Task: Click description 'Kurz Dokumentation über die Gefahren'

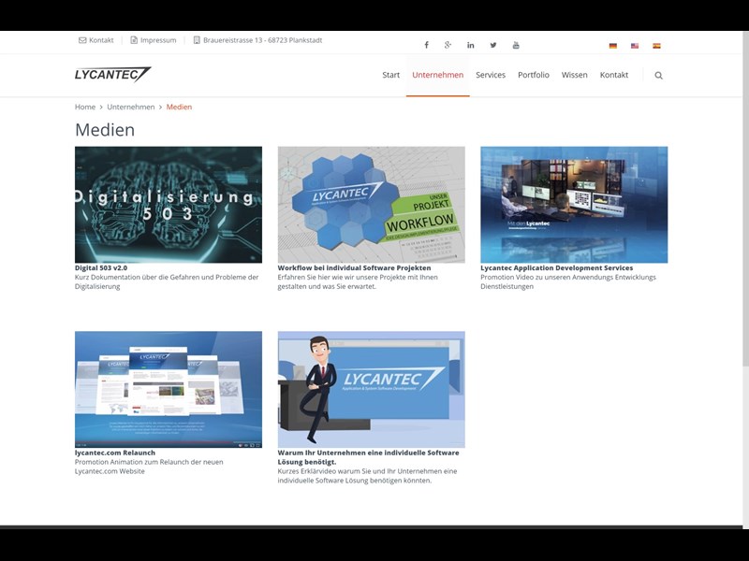Action: pyautogui.click(x=167, y=281)
